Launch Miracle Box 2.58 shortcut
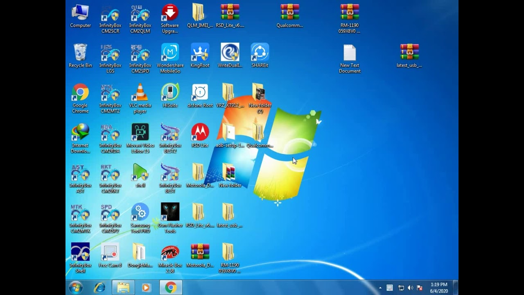The height and width of the screenshot is (295, 524). pyautogui.click(x=170, y=259)
